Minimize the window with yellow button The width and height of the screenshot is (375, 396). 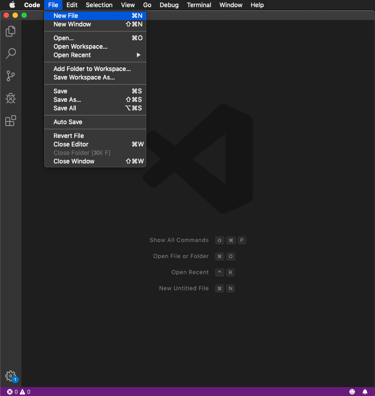15,15
